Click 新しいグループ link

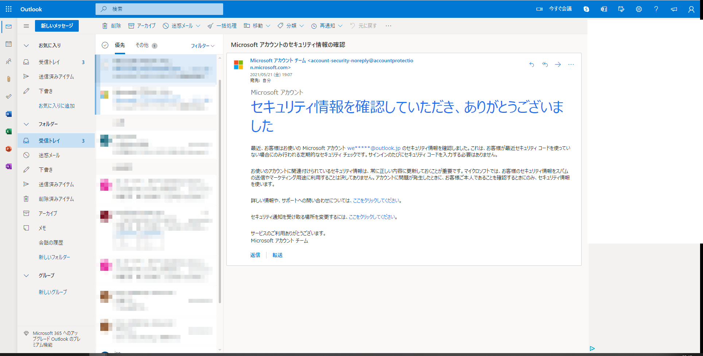click(53, 292)
